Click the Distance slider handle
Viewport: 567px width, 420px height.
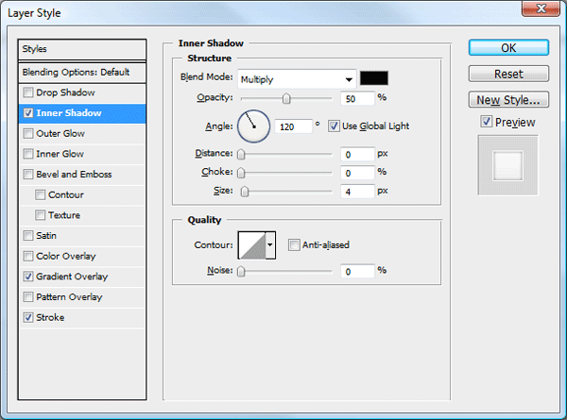(x=241, y=155)
